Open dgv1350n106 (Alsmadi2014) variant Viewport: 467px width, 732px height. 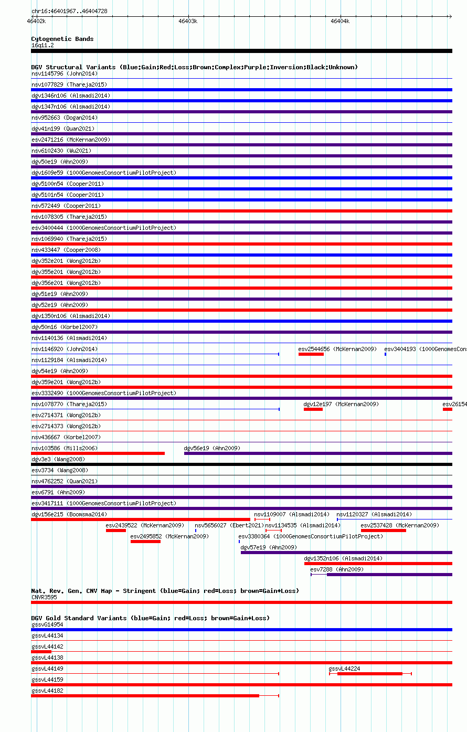point(241,321)
